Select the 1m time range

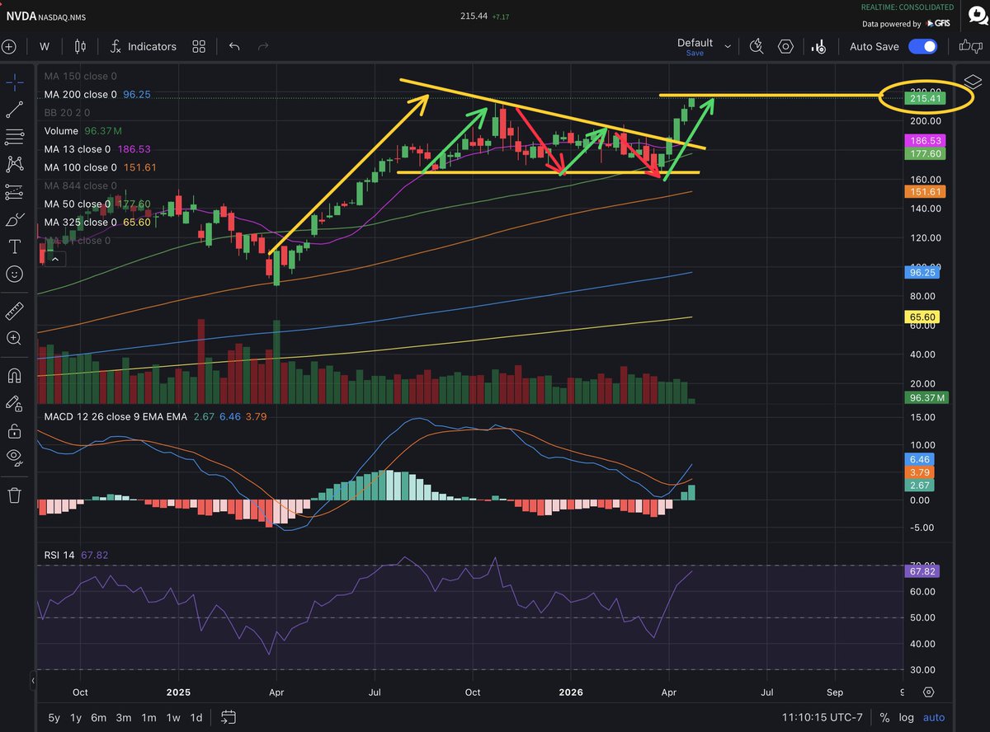click(x=148, y=717)
